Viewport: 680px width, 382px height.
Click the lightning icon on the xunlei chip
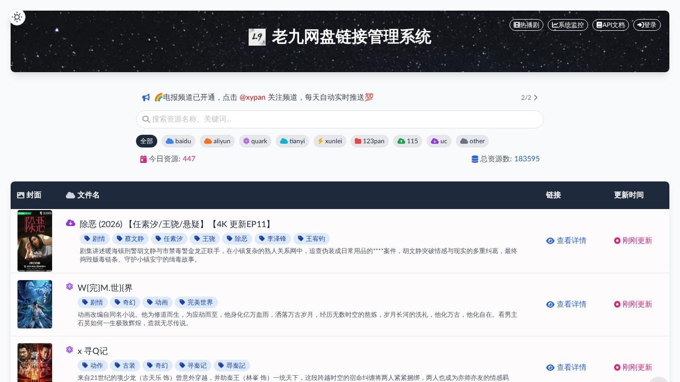(320, 141)
